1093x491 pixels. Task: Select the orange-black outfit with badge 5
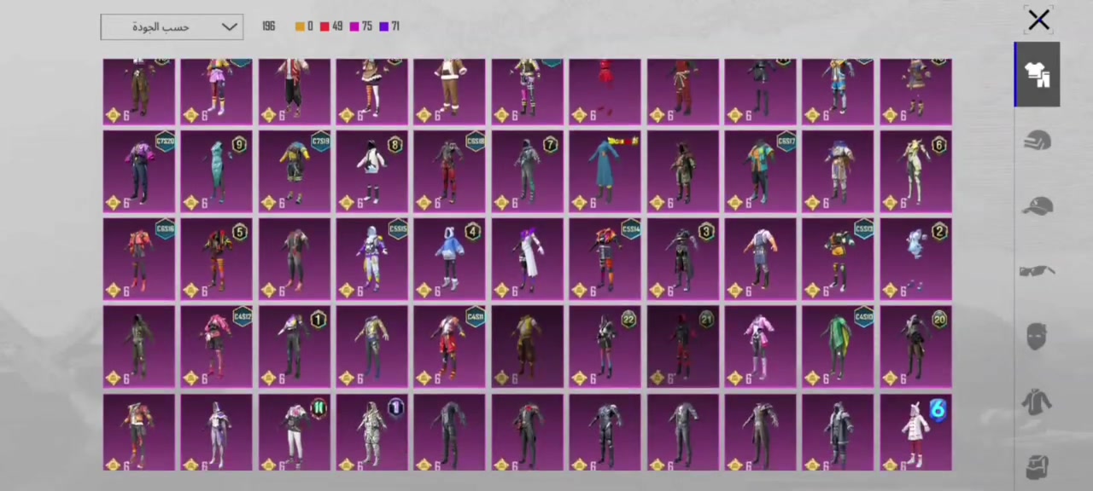[217, 259]
